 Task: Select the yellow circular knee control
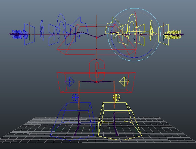tap(116, 97)
